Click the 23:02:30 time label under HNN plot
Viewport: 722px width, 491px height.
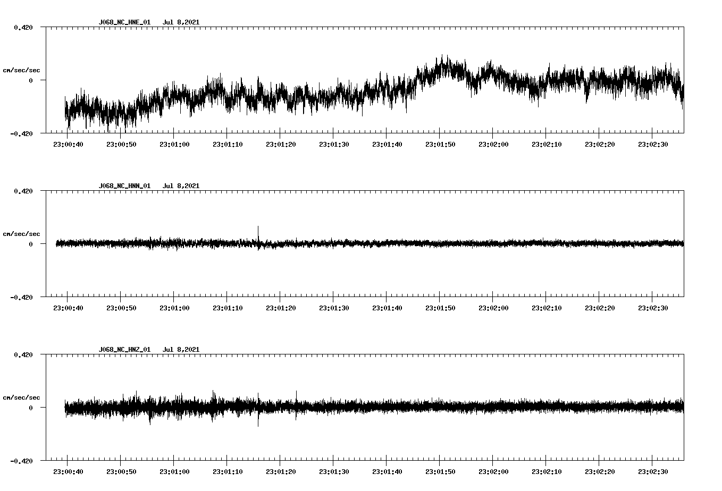pos(652,308)
